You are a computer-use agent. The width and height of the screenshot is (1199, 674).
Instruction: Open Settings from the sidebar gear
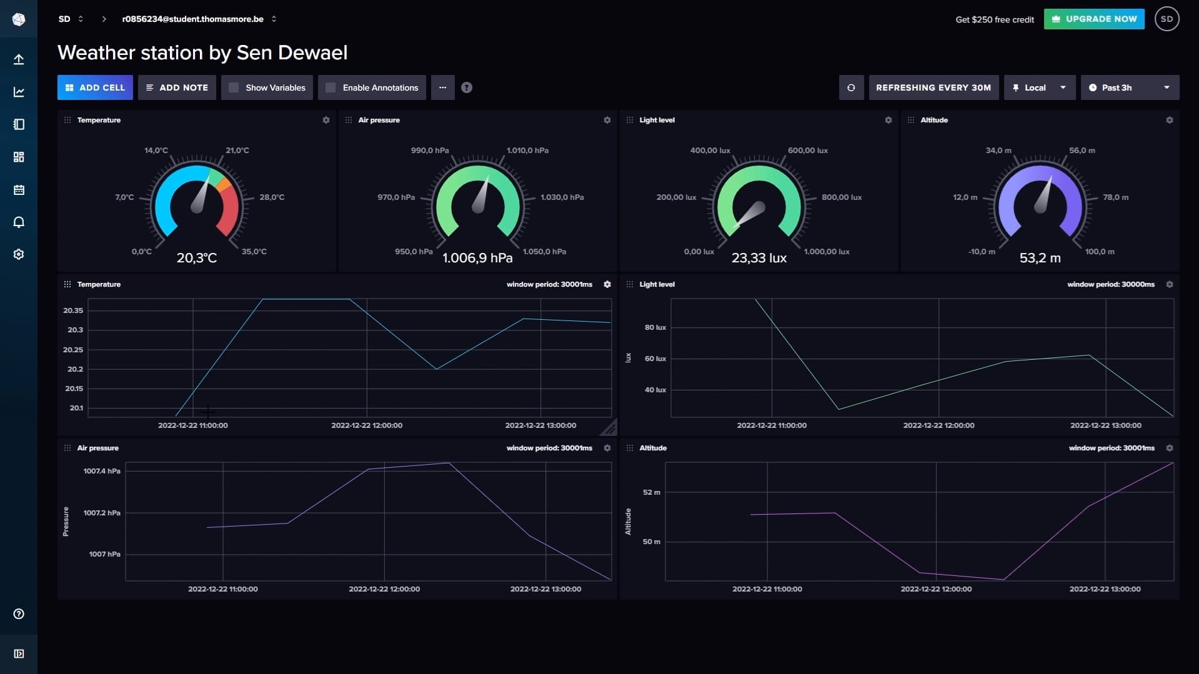(x=19, y=254)
